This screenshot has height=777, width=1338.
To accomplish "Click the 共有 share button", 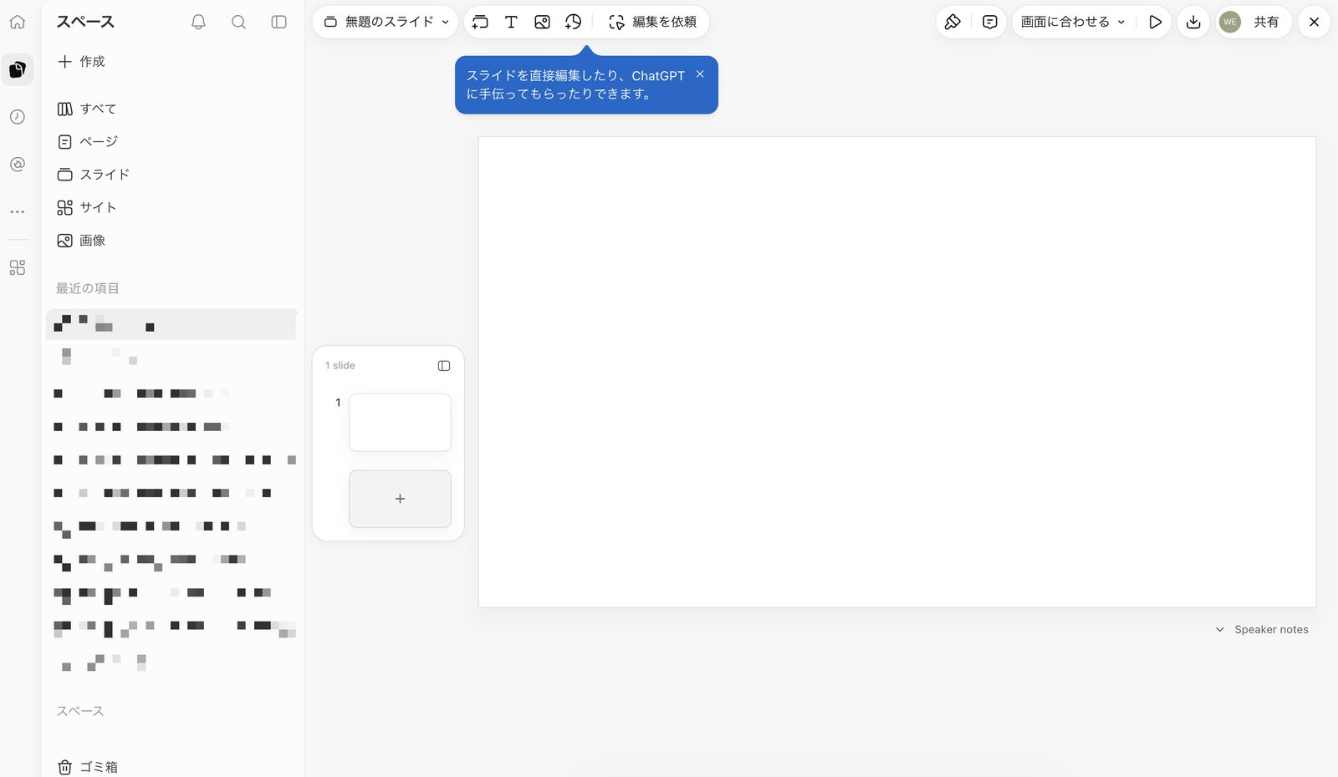I will (x=1266, y=23).
